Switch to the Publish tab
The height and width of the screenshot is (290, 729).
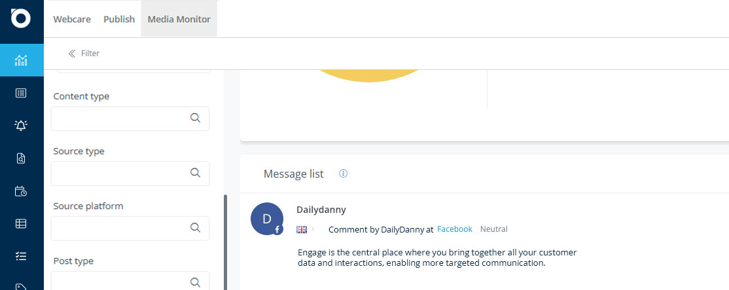(x=119, y=19)
